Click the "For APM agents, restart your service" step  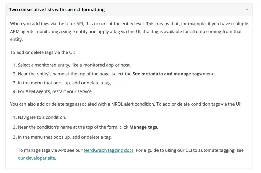point(55,91)
